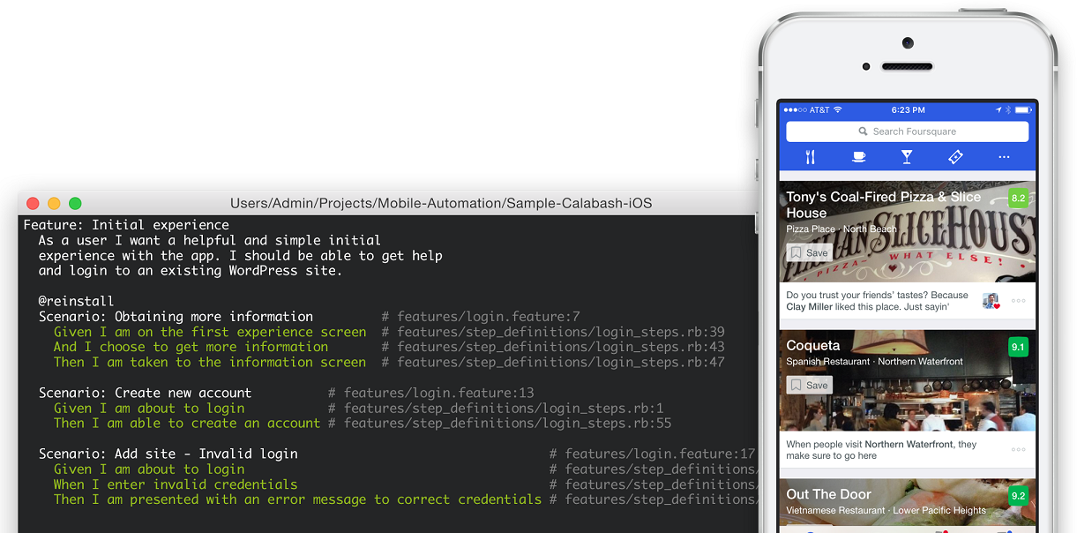1077x533 pixels.
Task: Click the 'login_steps.rb:39' path comment
Action: pos(553,332)
